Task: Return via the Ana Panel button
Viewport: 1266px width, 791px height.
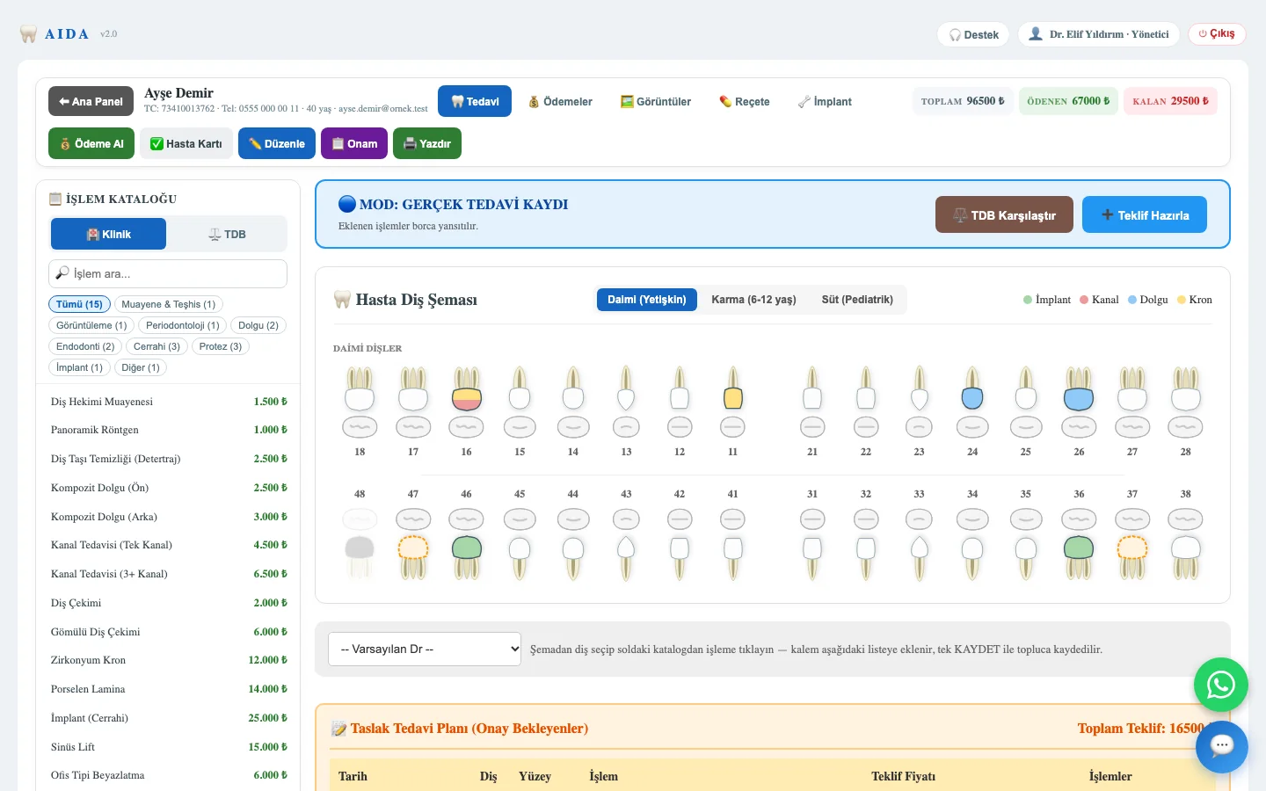Action: [91, 101]
